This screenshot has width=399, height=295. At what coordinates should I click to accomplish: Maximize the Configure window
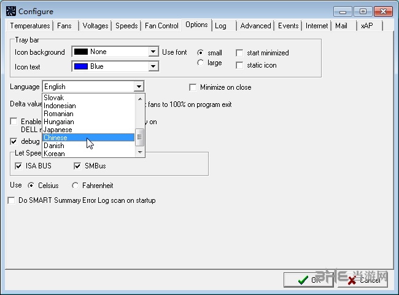(363, 12)
